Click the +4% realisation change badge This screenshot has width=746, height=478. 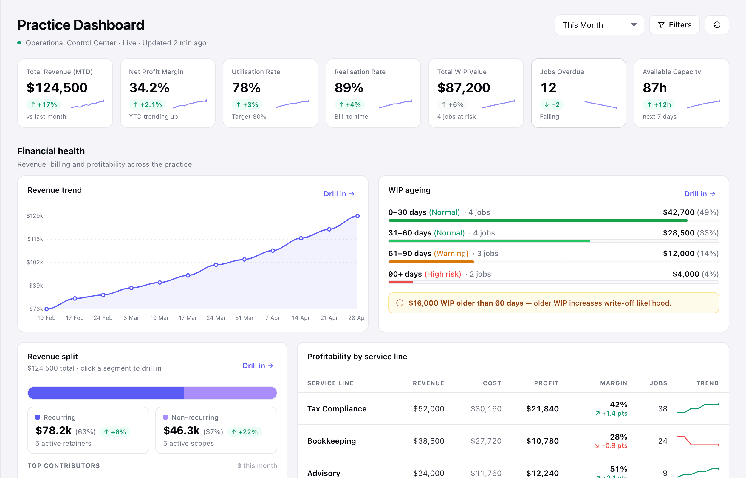[350, 105]
